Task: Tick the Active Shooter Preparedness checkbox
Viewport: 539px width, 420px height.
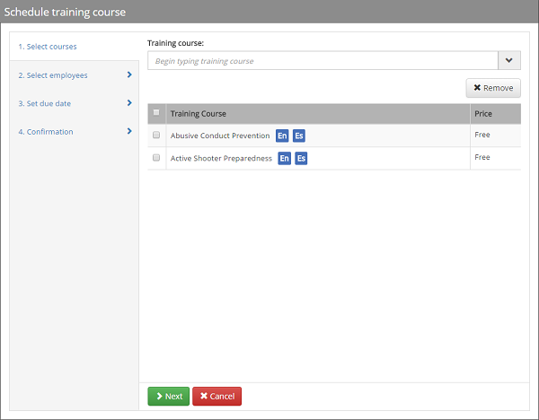Action: point(156,158)
